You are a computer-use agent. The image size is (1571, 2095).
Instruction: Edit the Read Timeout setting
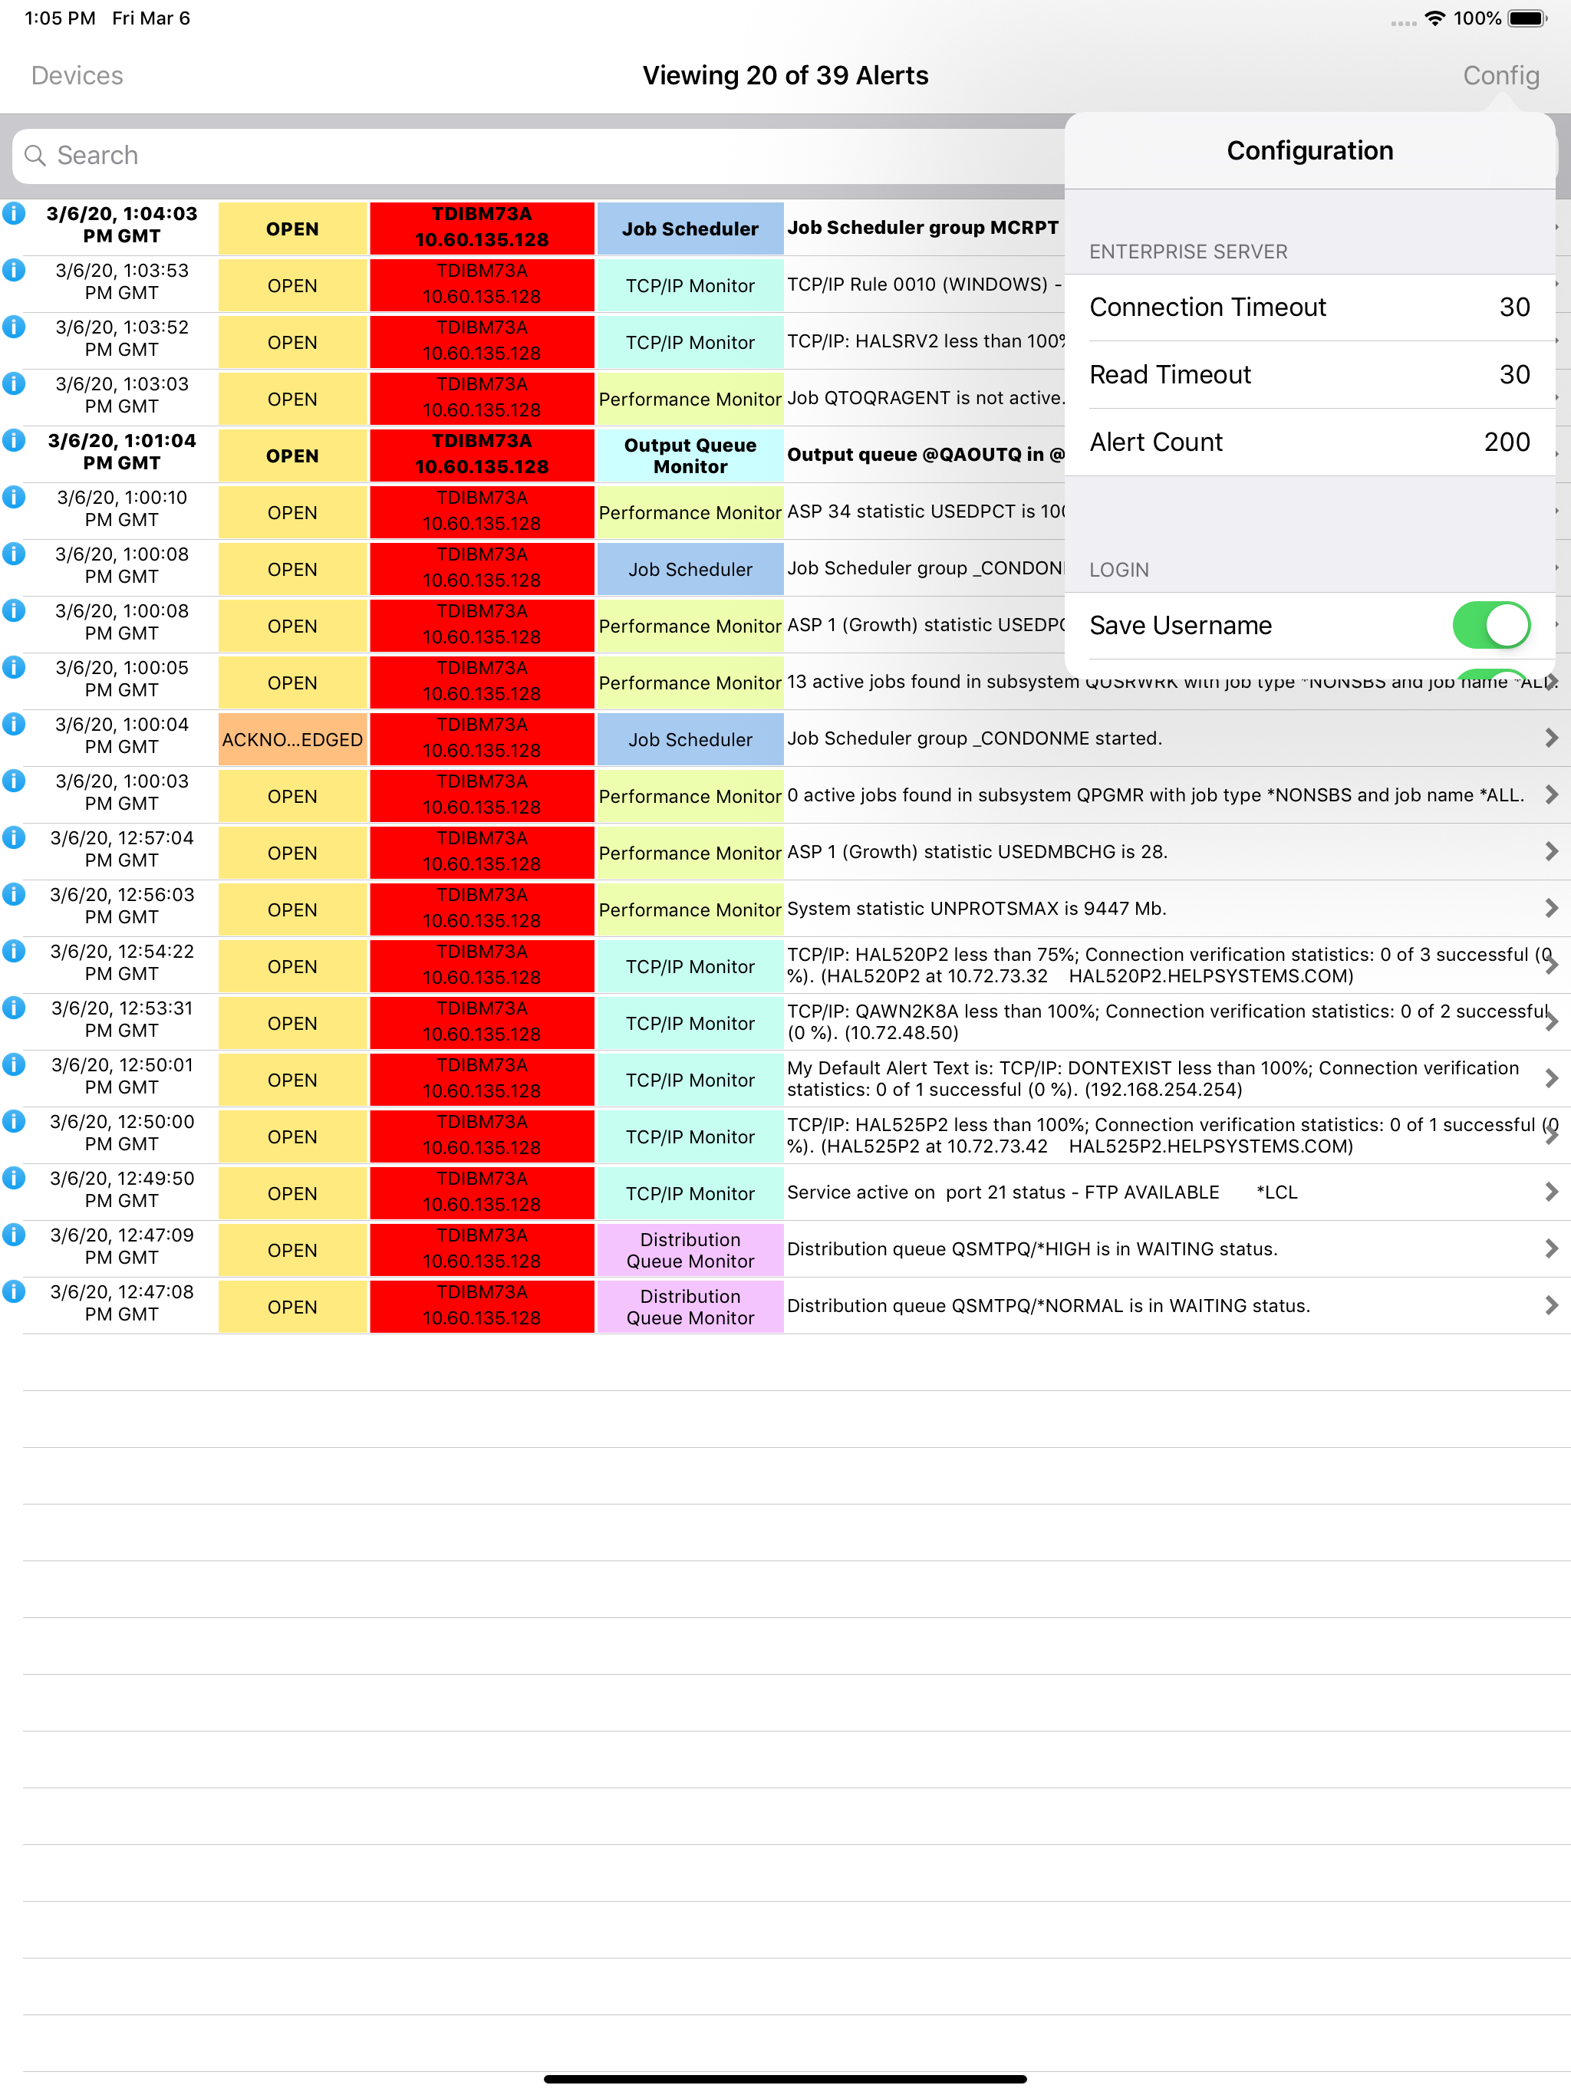1309,375
